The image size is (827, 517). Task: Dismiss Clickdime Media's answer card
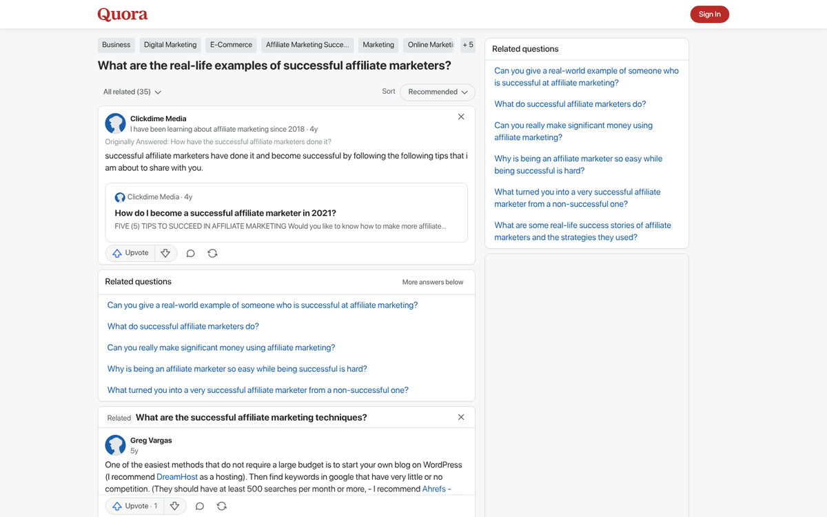click(460, 116)
